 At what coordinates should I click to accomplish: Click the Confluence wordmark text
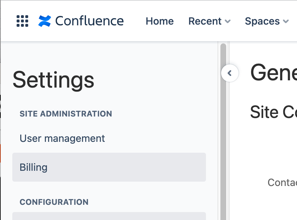point(89,21)
